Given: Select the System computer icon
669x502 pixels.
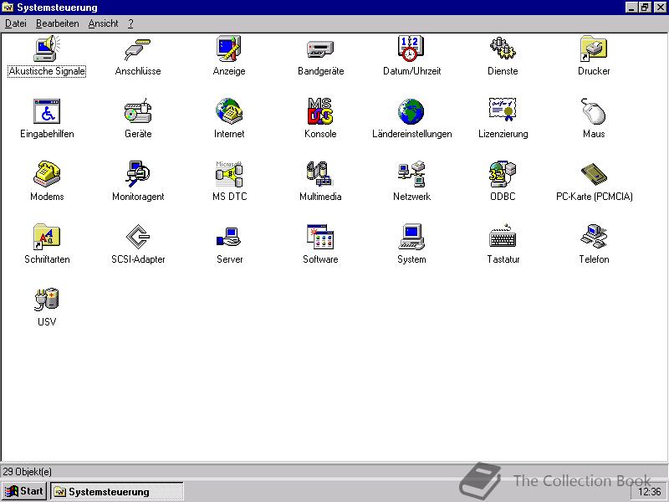Looking at the screenshot, I should 411,237.
